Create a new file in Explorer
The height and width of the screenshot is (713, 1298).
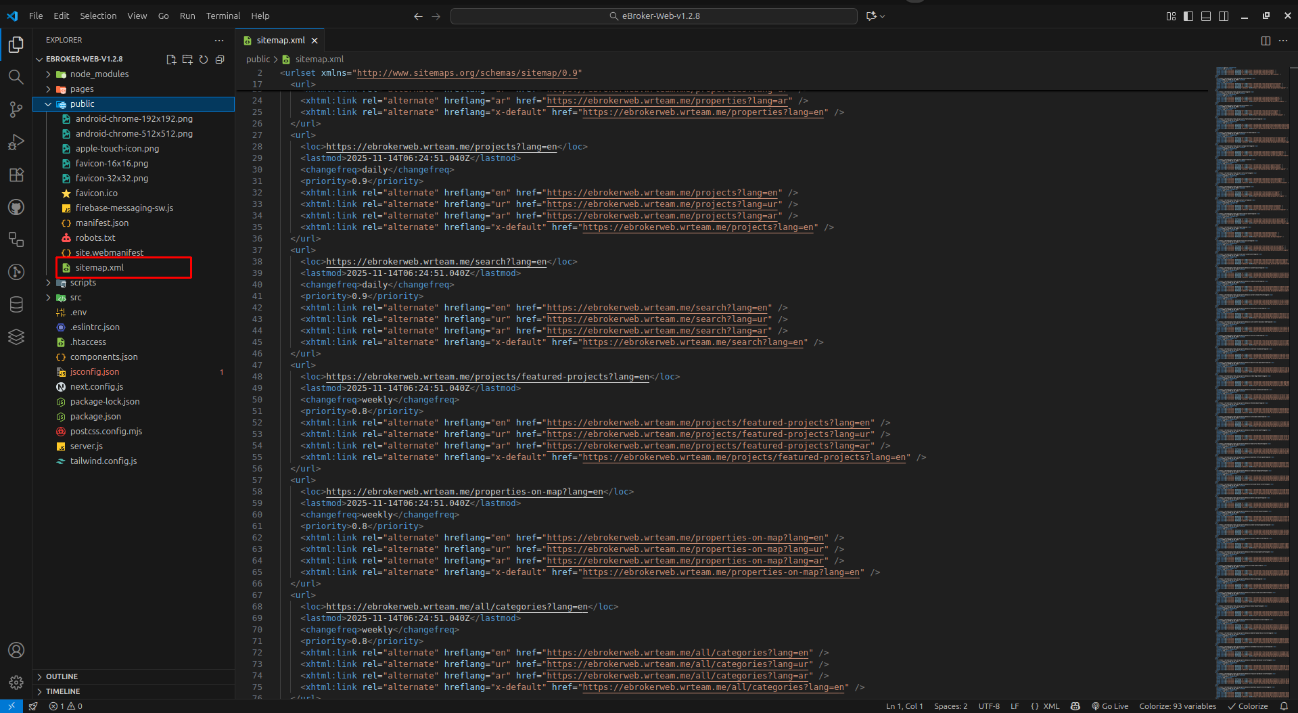(x=170, y=60)
